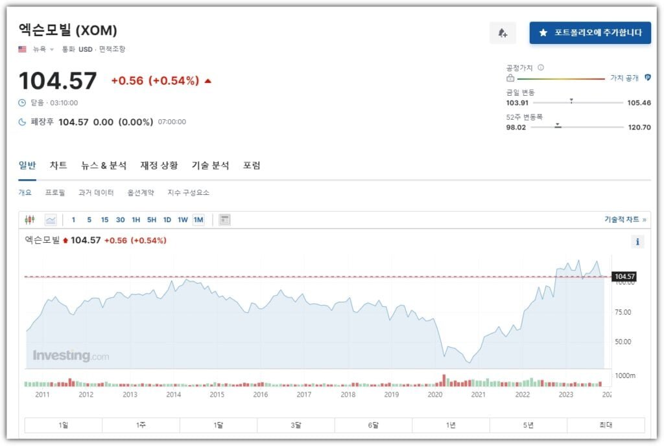
Task: Open the chart news/table icon
Action: [224, 220]
